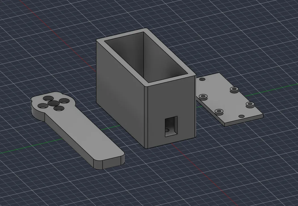This screenshot has height=206, width=298.
Task: Pick the dark center hole of the lever head
Action: [53, 103]
